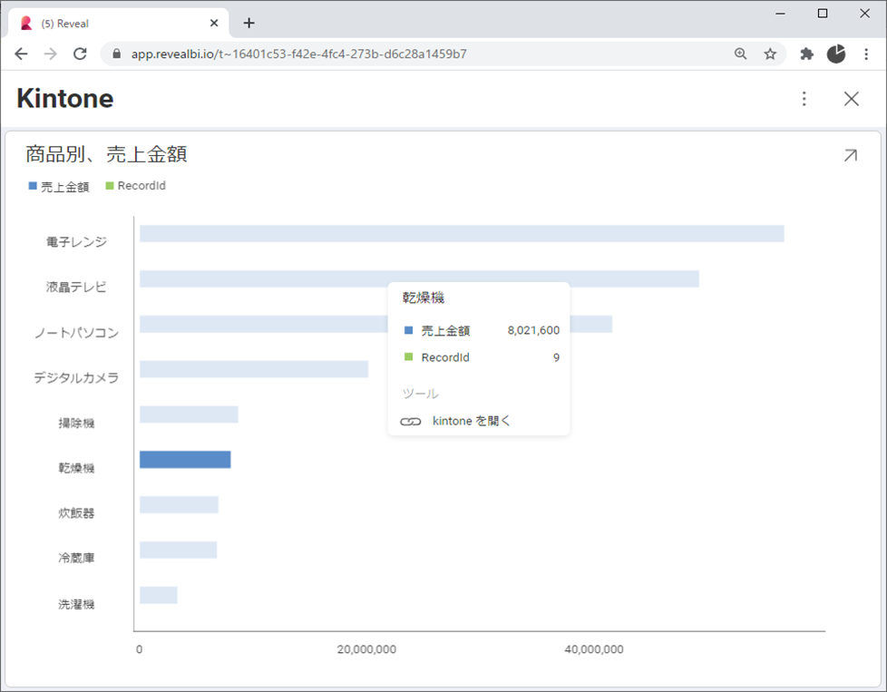Click the 掃除機 axis label
This screenshot has height=692, width=887.
[x=76, y=424]
